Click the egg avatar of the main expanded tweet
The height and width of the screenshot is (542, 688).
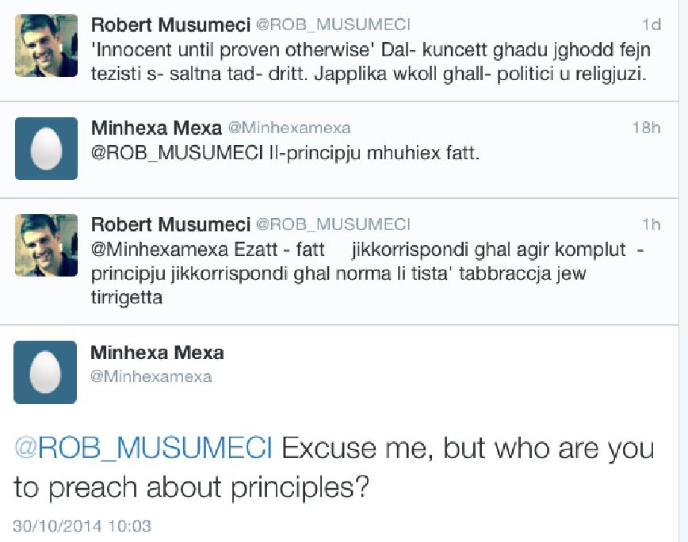(45, 372)
